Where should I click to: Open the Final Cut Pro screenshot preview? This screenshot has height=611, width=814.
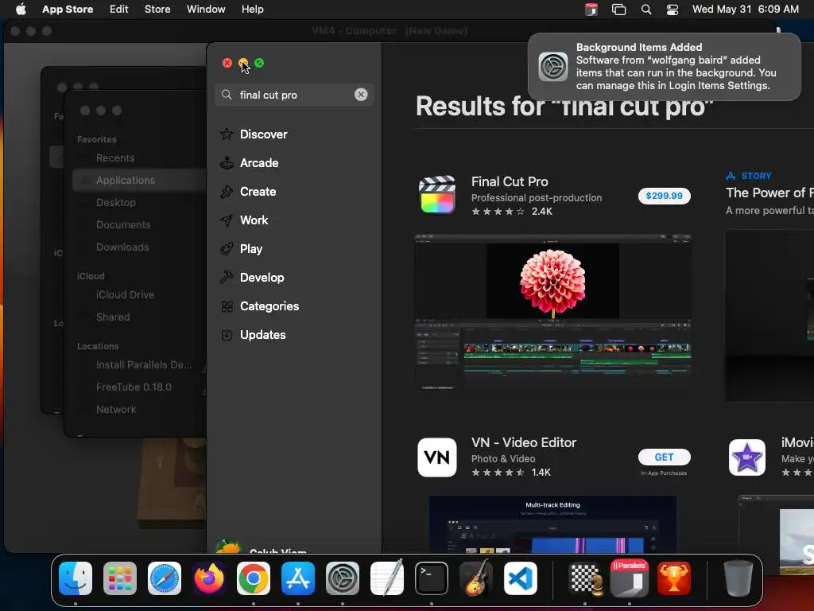(x=552, y=312)
